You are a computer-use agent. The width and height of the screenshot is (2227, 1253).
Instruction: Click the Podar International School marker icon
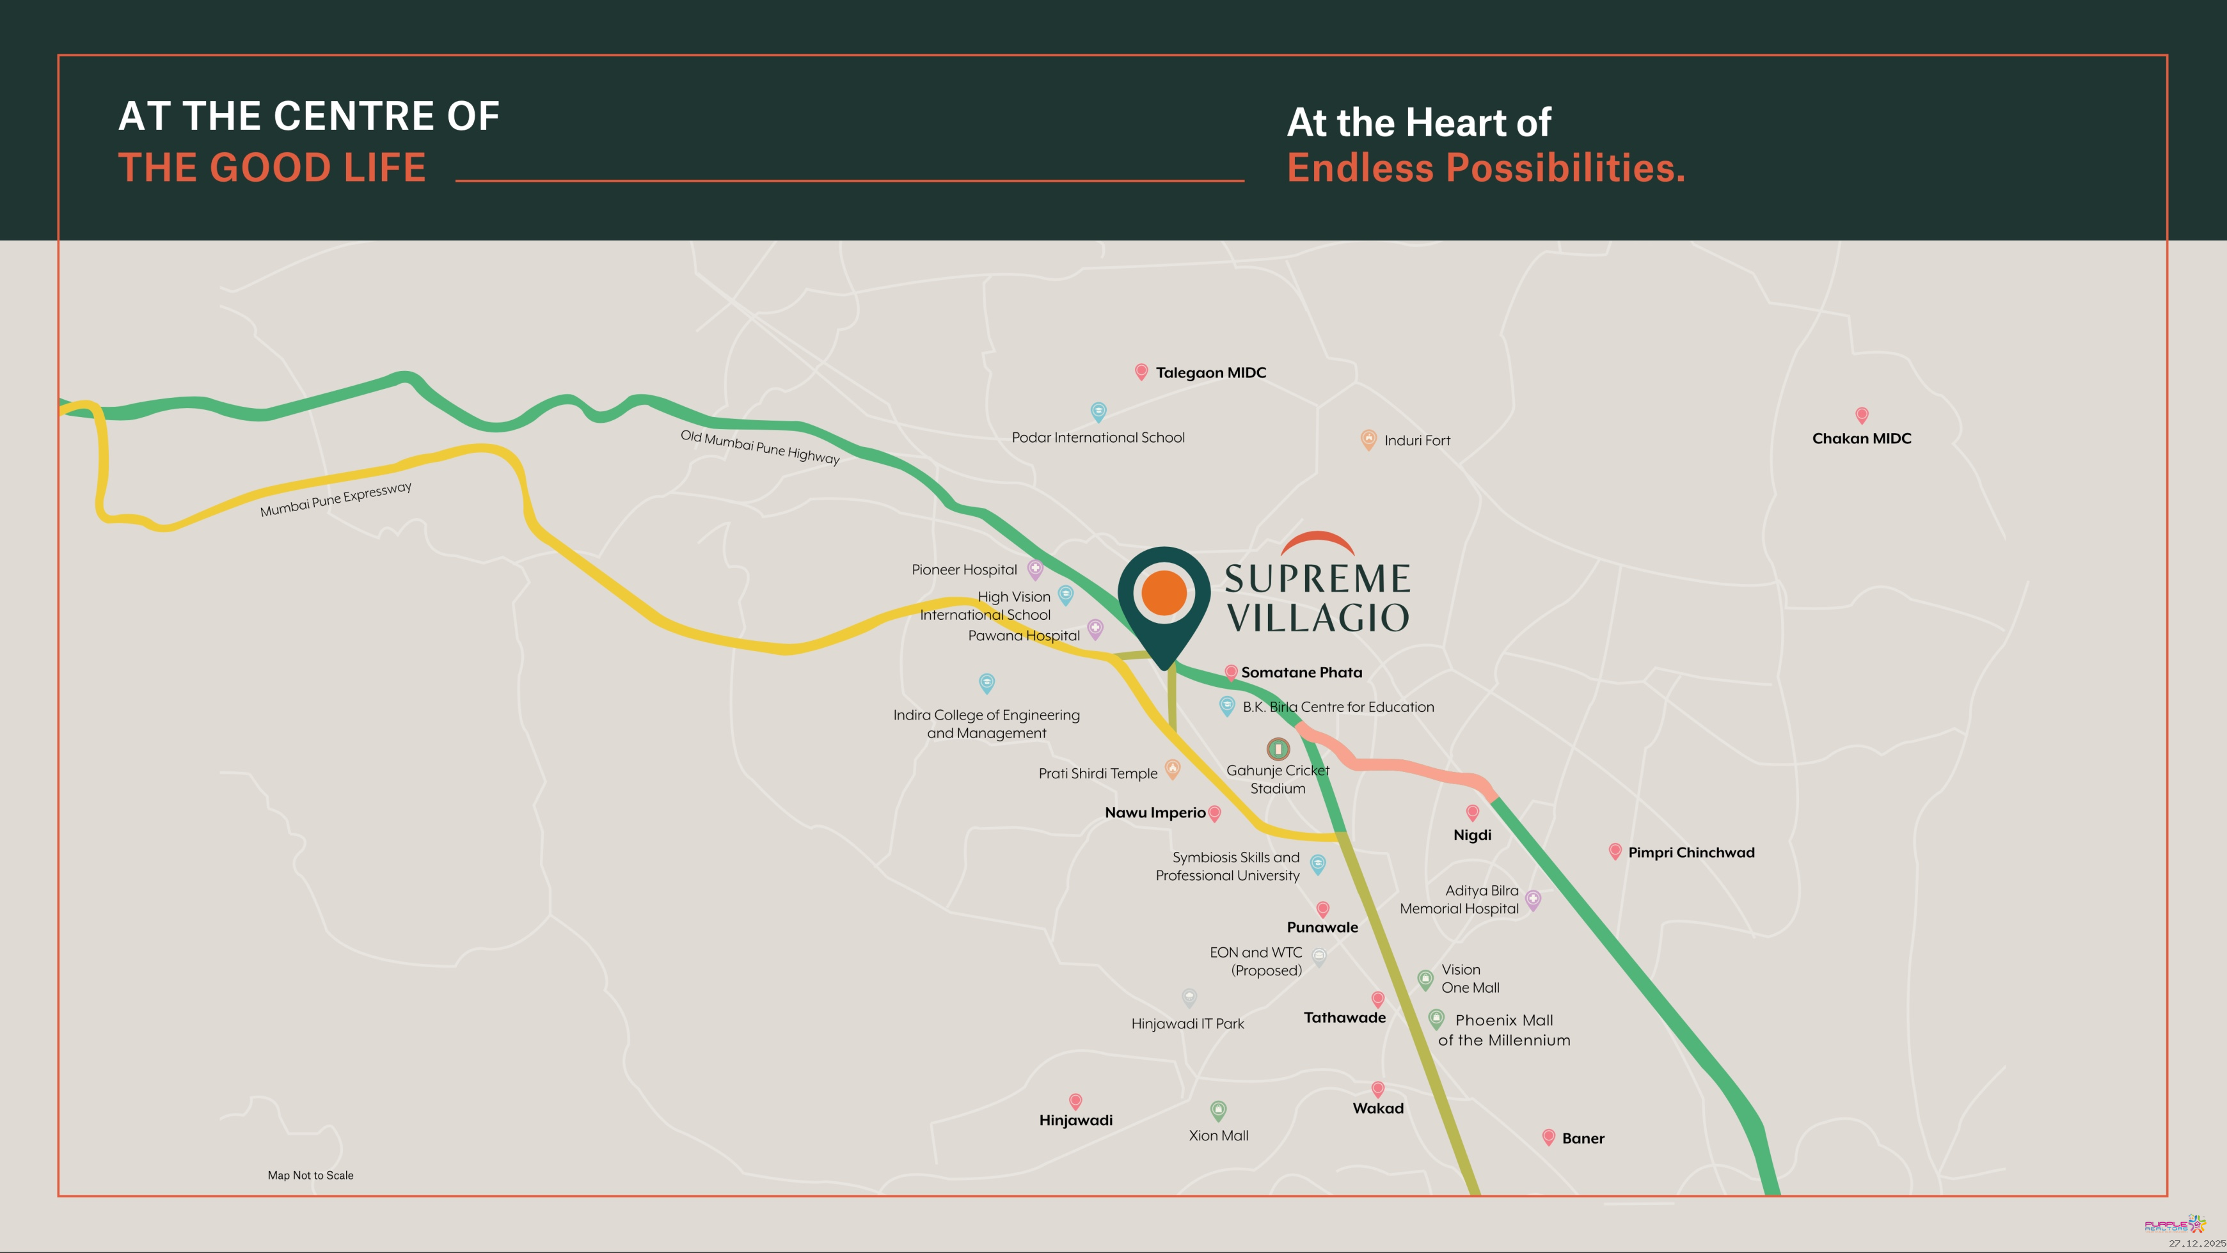[x=1098, y=411]
